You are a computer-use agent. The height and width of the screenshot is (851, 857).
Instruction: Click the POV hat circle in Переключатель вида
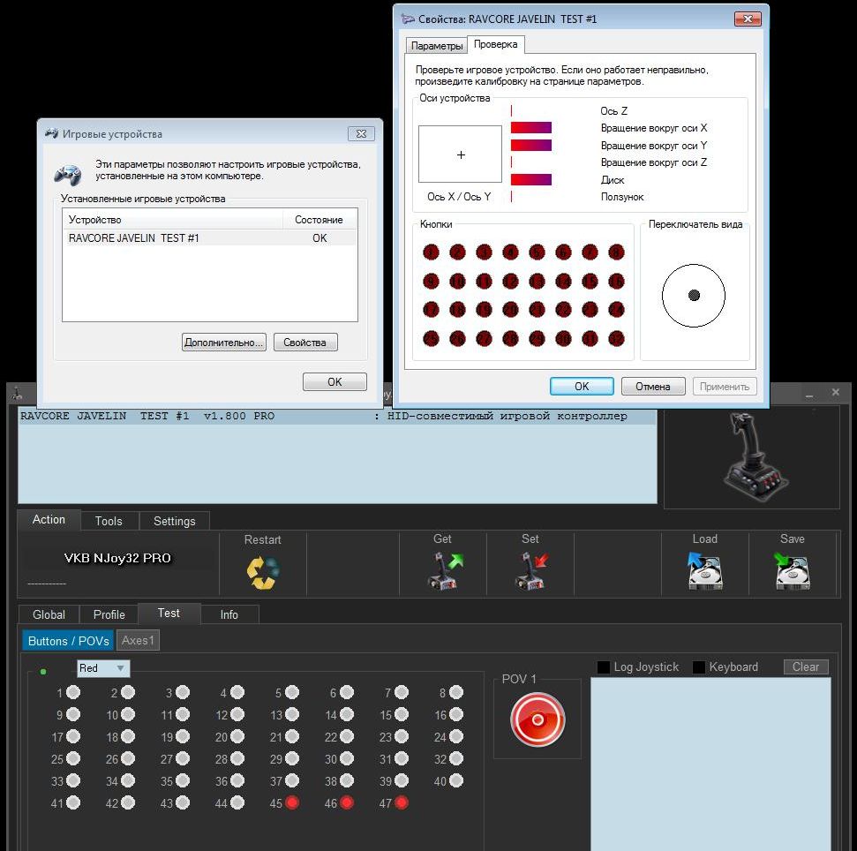point(694,295)
